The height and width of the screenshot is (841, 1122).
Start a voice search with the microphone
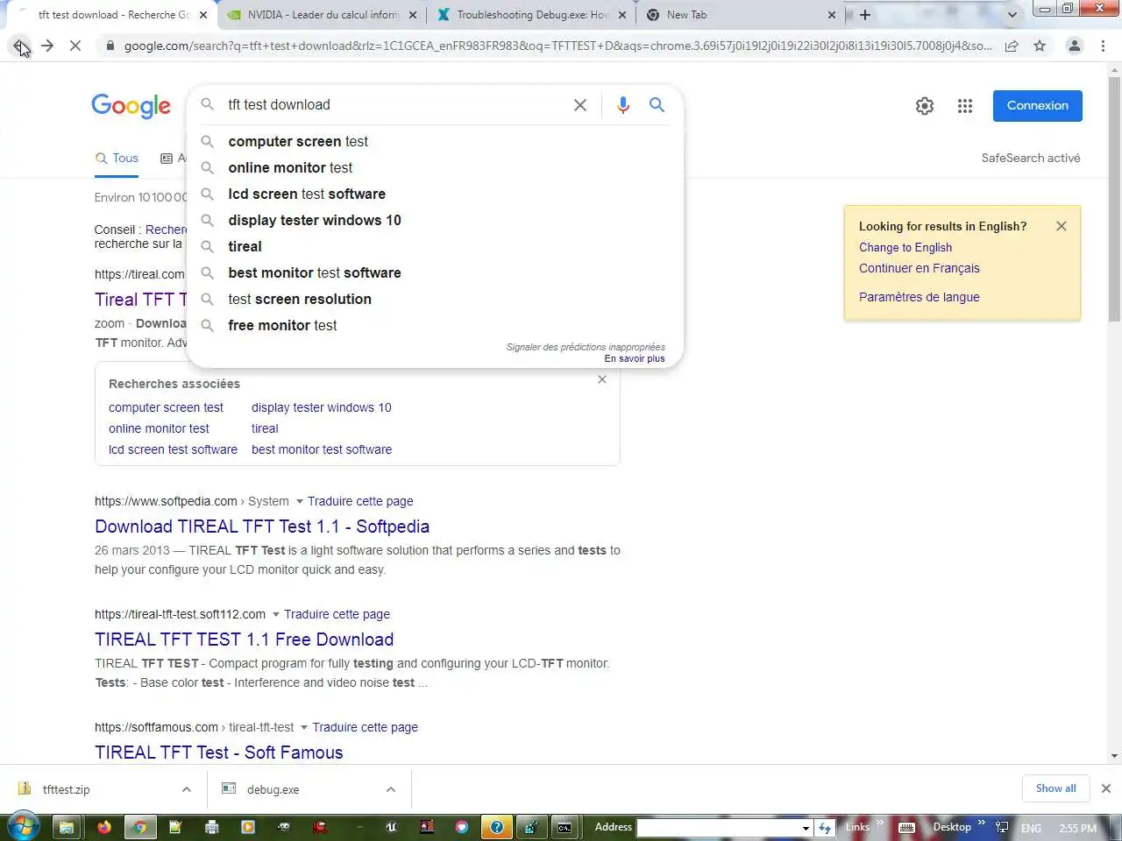[622, 105]
